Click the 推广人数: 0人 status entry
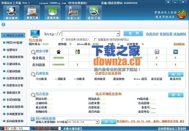The height and width of the screenshot is (131, 189). click(x=15, y=128)
